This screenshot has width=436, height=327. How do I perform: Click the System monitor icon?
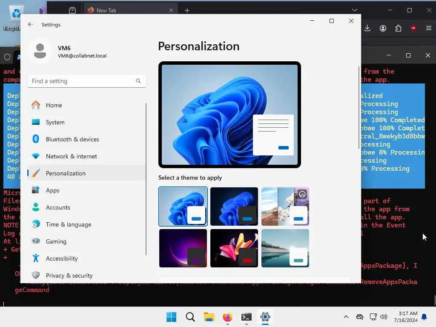pyautogui.click(x=36, y=122)
